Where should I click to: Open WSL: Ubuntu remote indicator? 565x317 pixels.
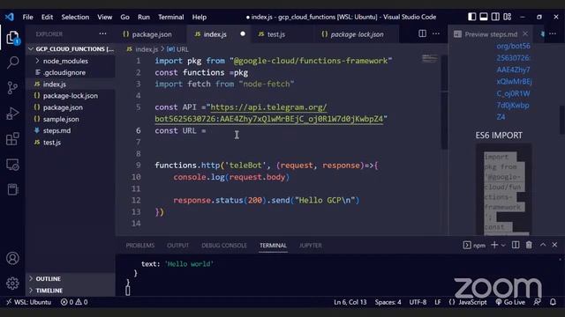pos(28,302)
